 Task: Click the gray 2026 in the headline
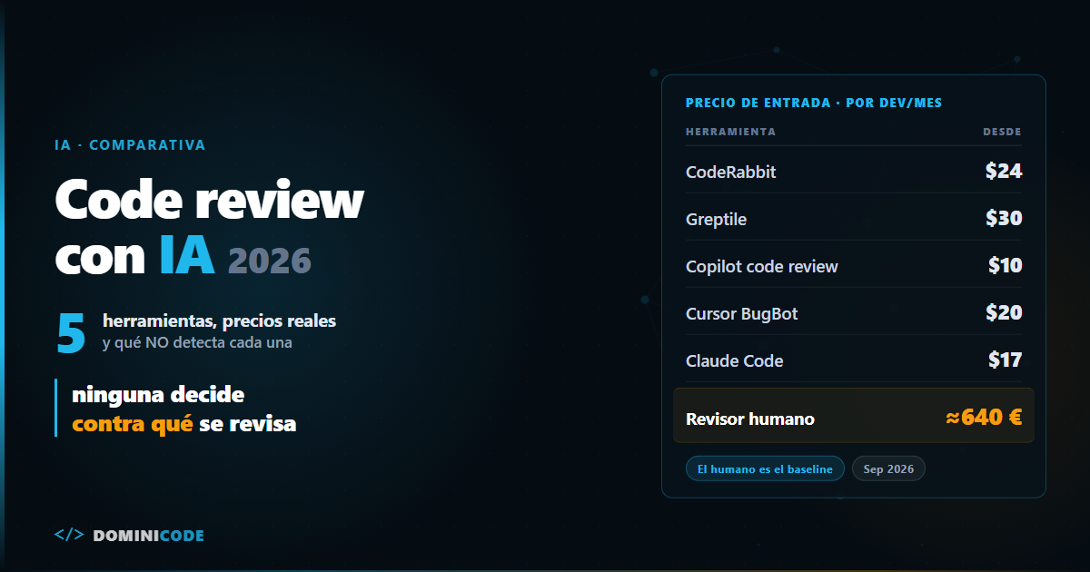point(270,261)
